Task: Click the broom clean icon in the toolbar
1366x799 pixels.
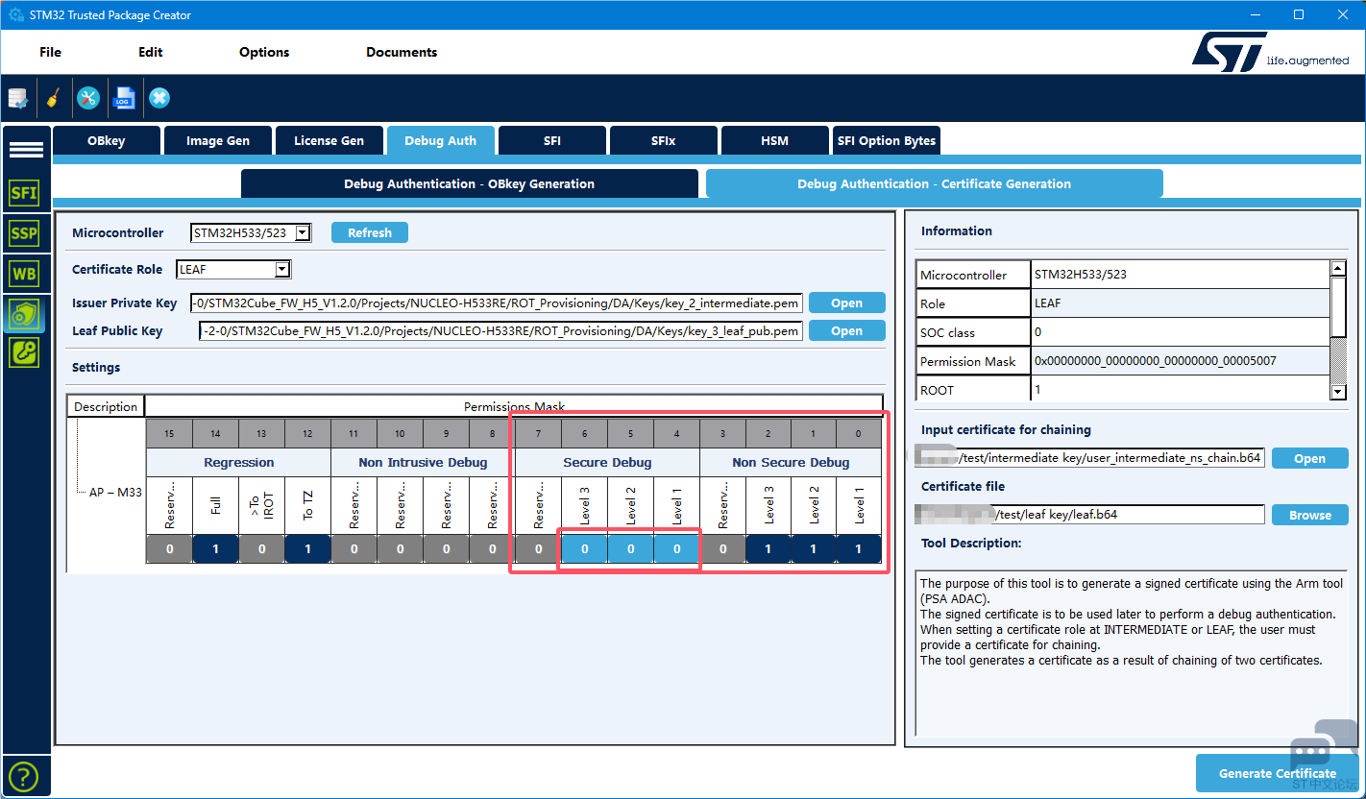Action: [53, 98]
